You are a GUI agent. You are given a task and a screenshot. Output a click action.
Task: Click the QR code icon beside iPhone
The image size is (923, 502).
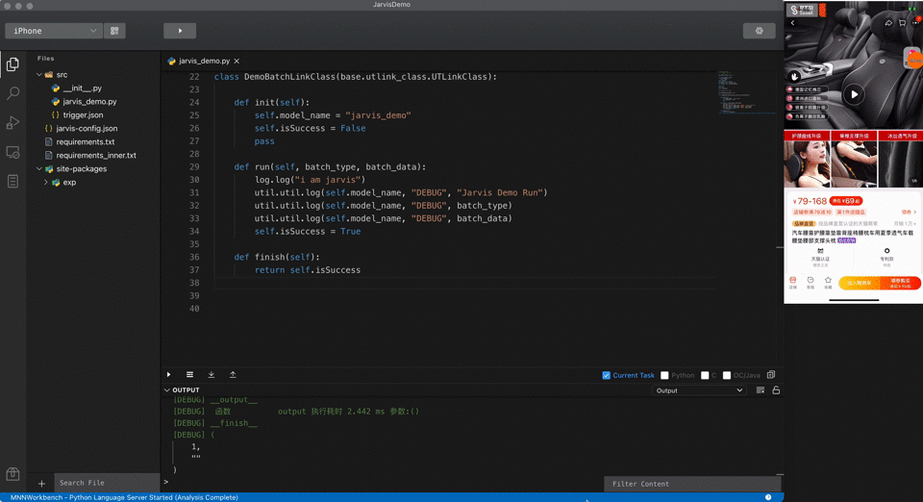coord(114,31)
